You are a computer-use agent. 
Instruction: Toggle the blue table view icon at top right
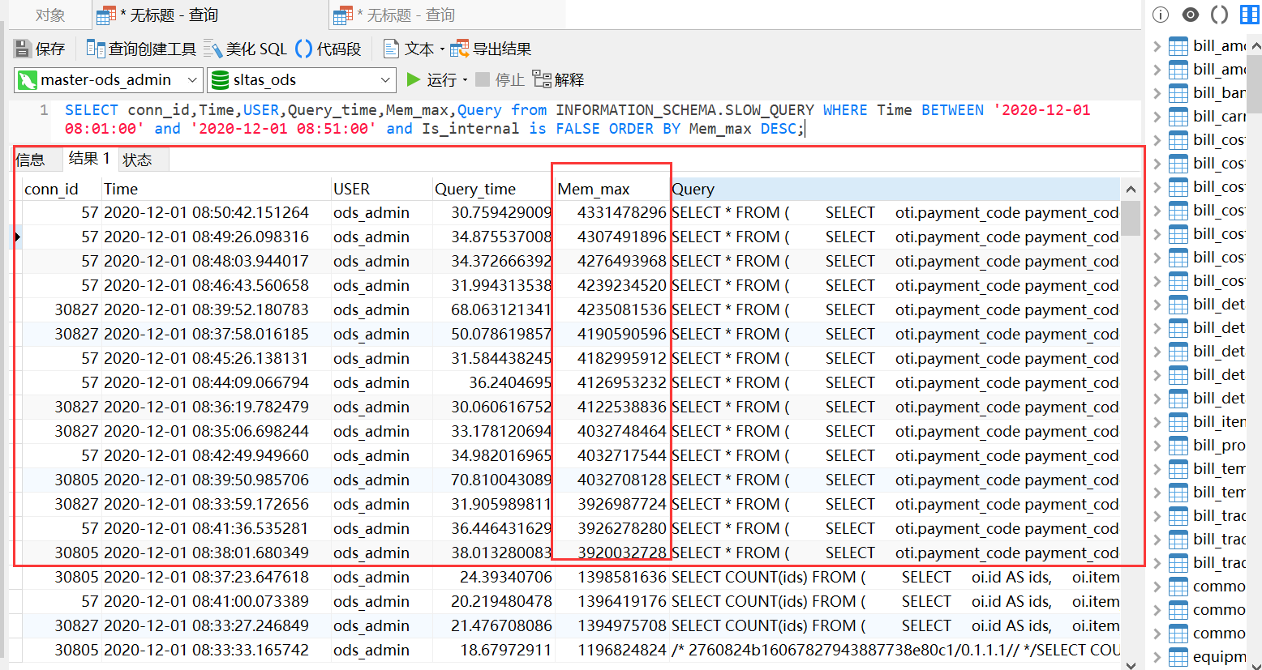tap(1250, 15)
